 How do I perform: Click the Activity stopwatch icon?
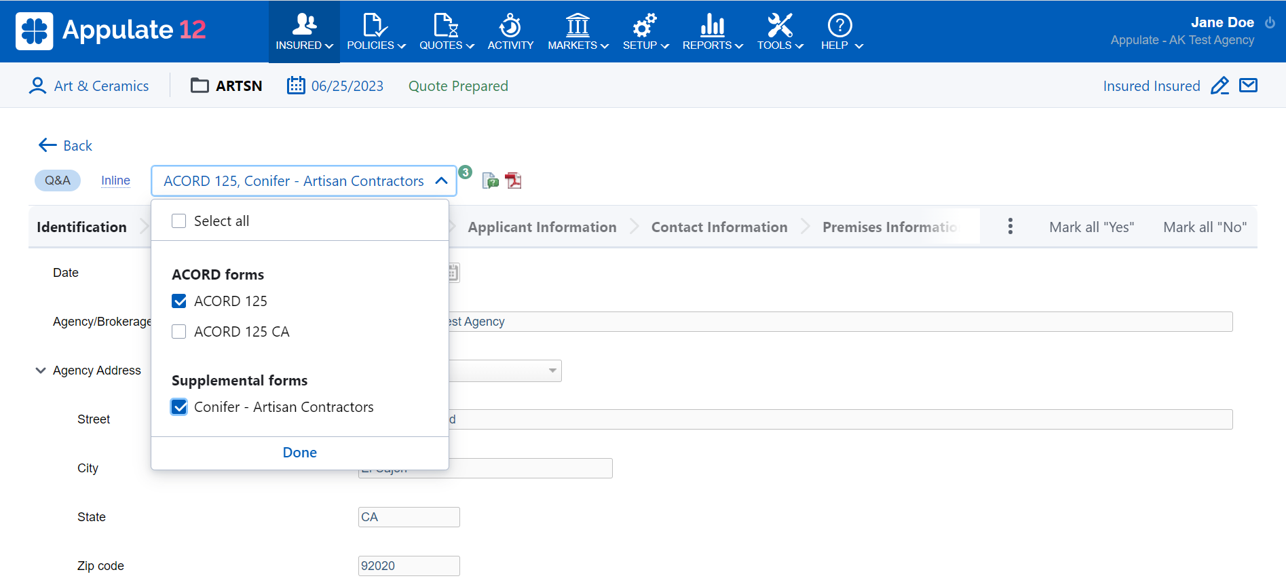pyautogui.click(x=510, y=25)
